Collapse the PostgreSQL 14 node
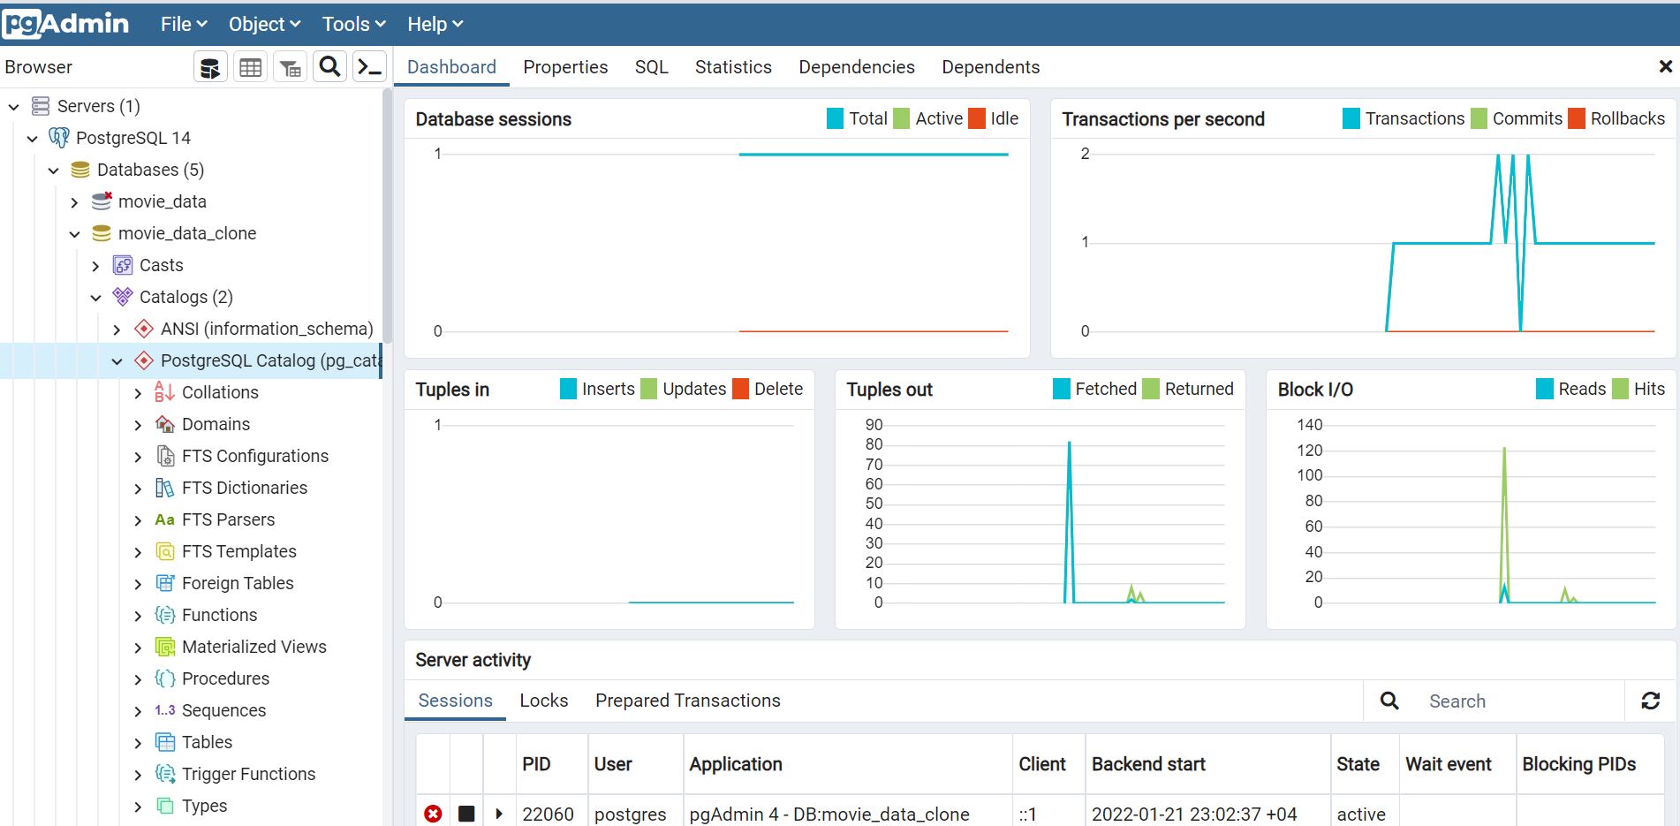 pyautogui.click(x=33, y=139)
